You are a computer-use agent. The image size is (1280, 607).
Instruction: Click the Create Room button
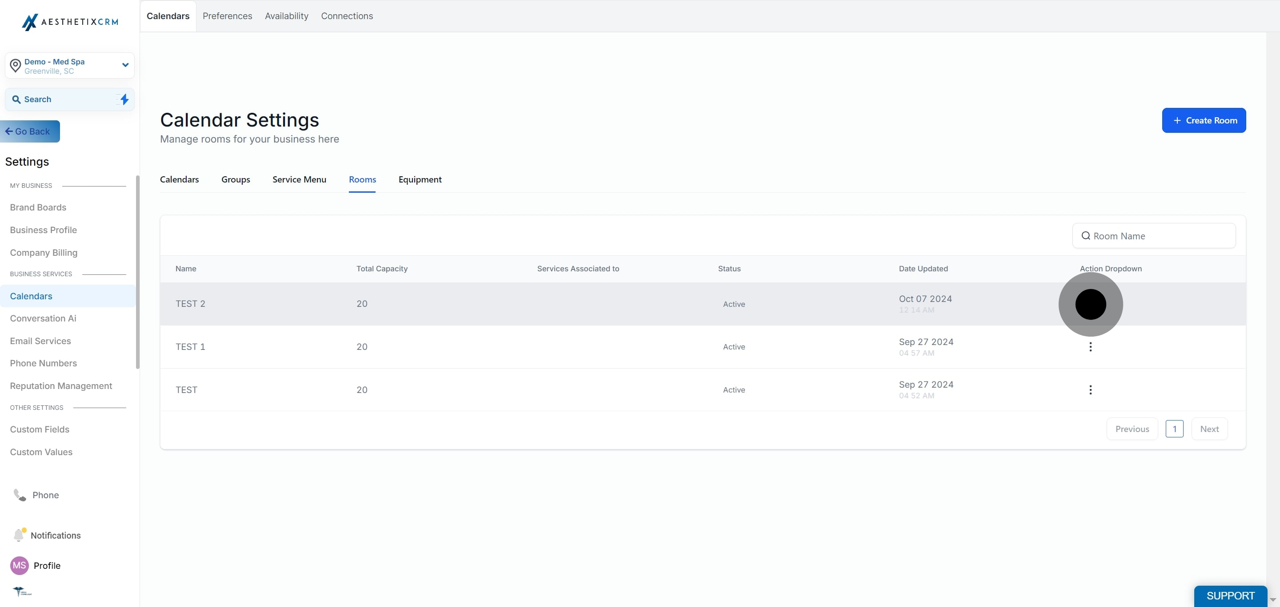pyautogui.click(x=1204, y=121)
